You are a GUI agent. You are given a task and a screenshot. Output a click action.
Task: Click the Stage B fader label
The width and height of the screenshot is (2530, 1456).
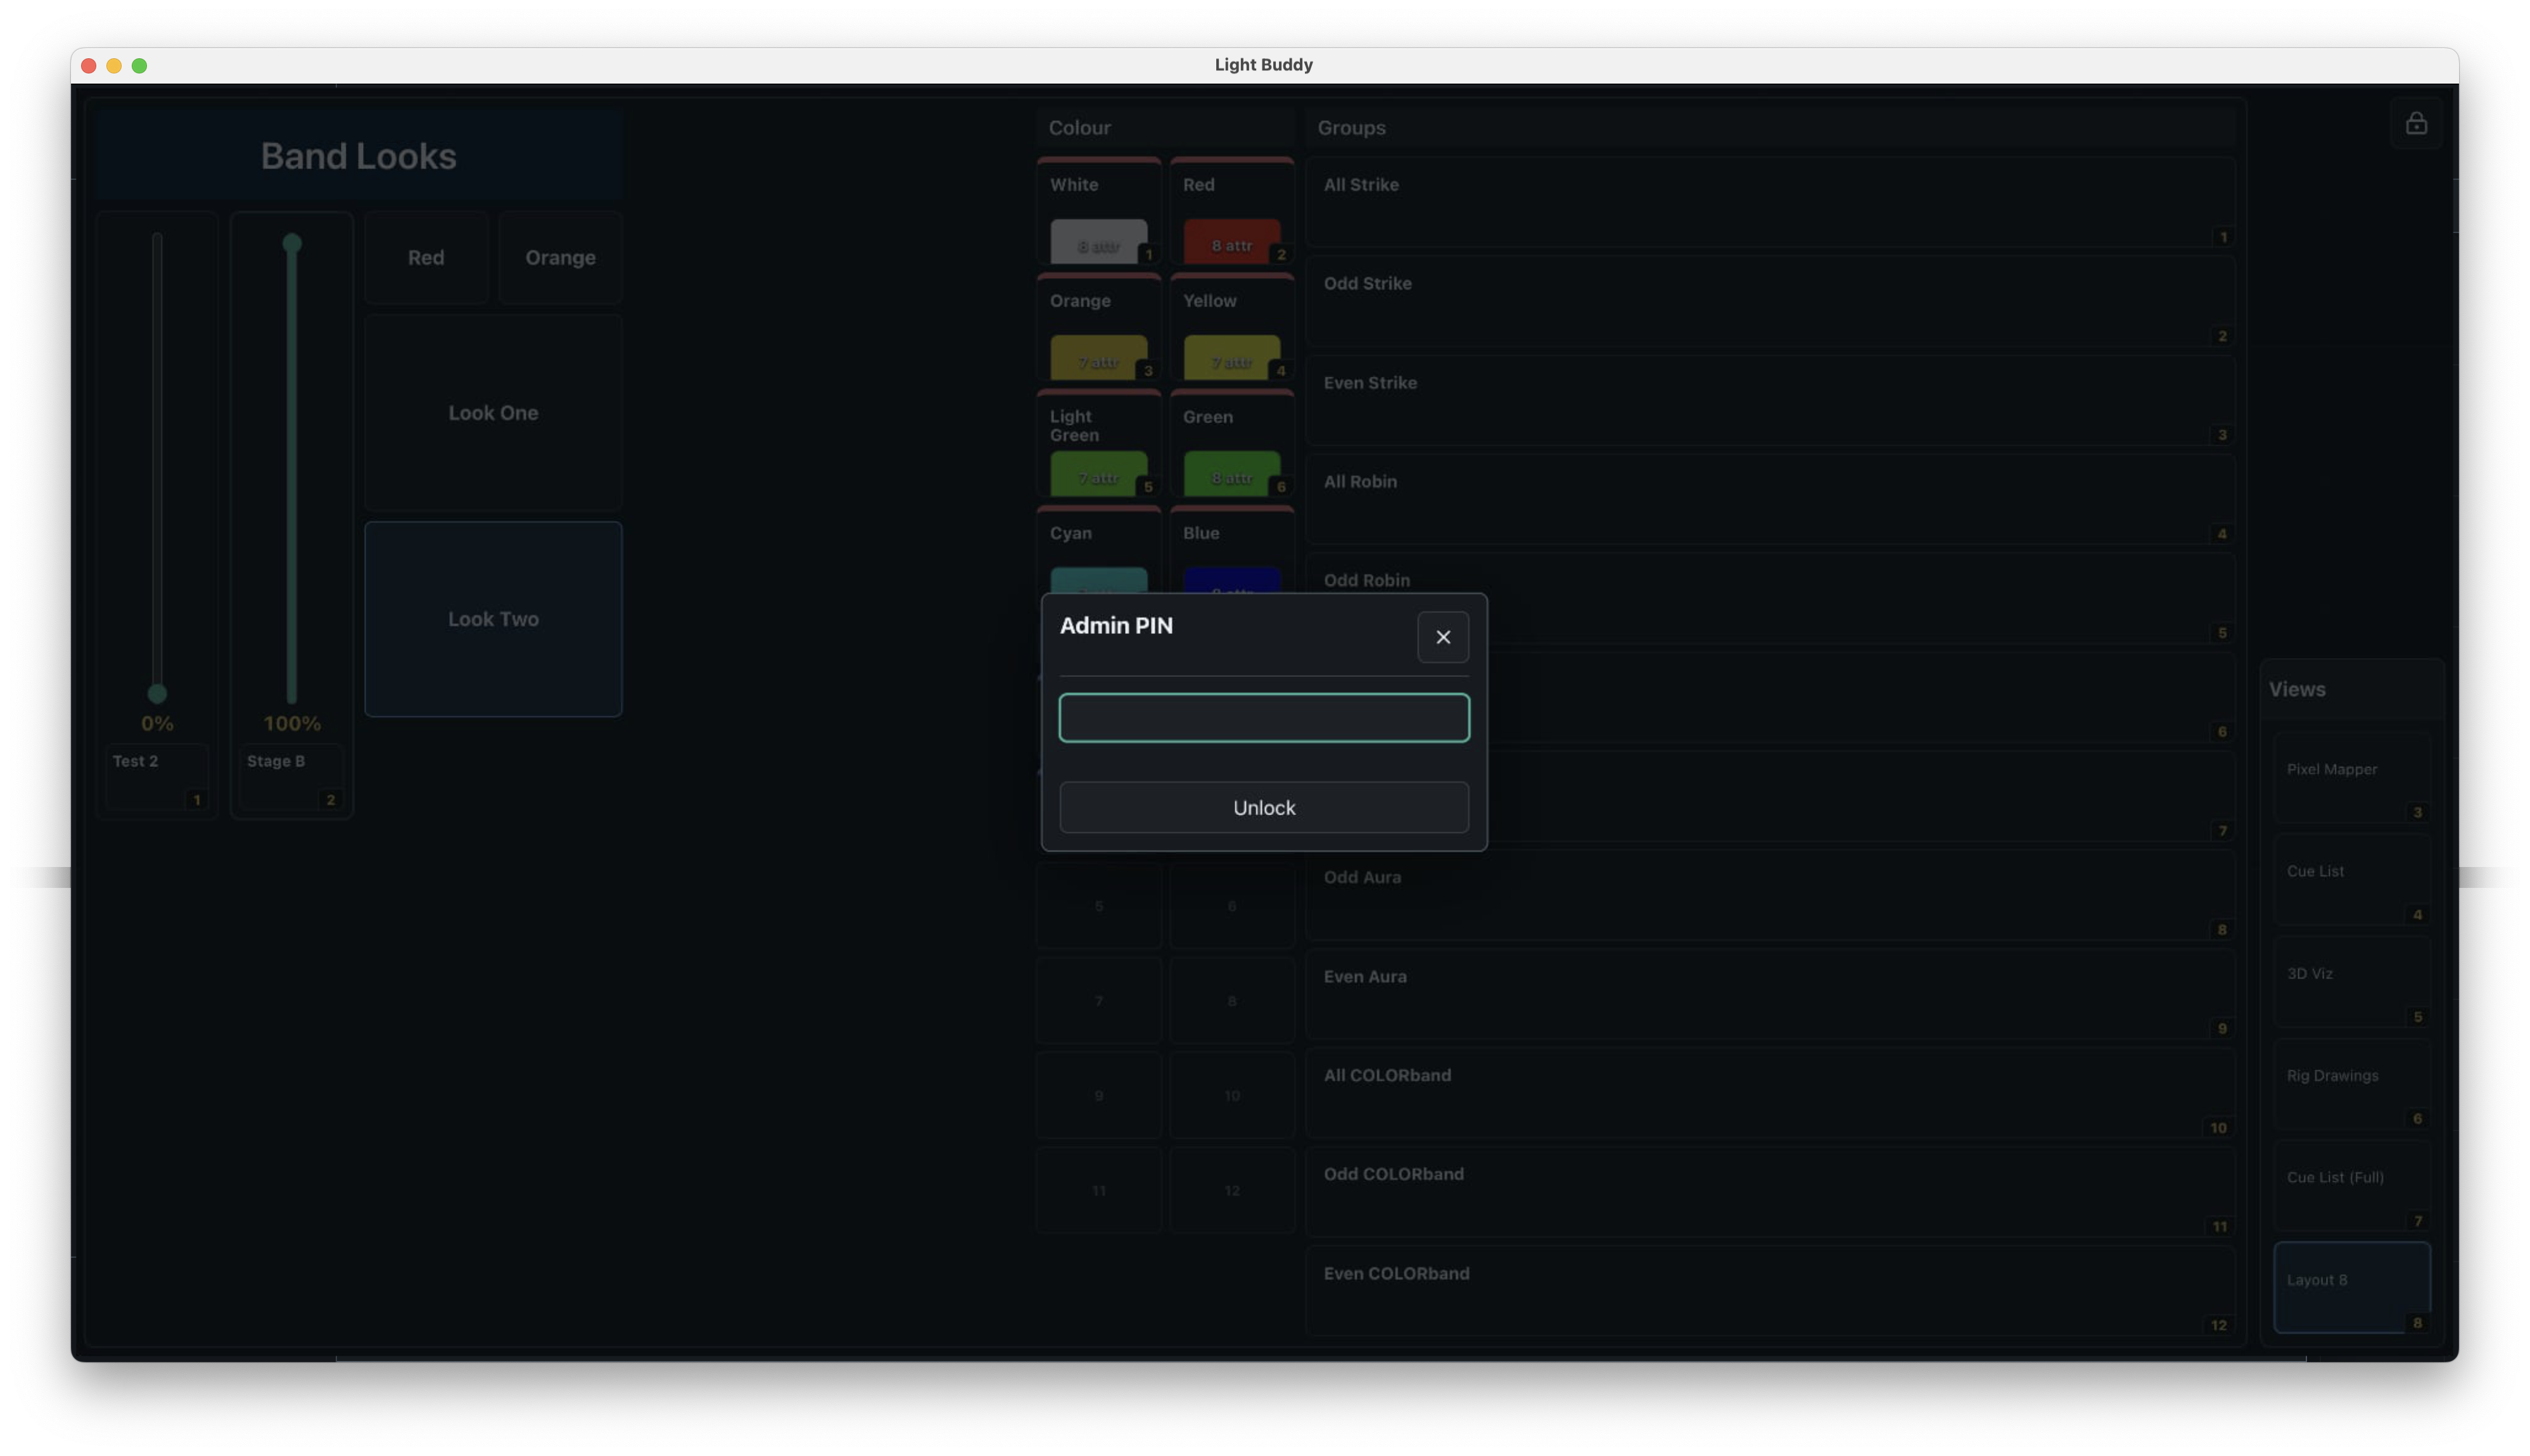click(292, 777)
